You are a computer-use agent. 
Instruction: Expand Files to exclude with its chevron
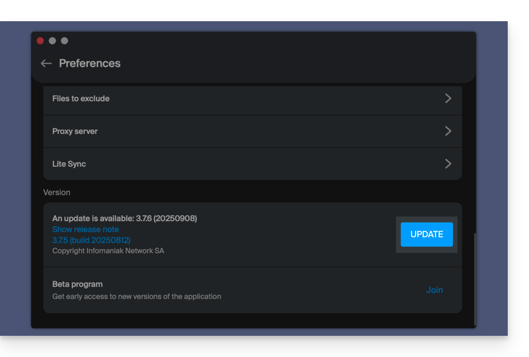[x=448, y=98]
